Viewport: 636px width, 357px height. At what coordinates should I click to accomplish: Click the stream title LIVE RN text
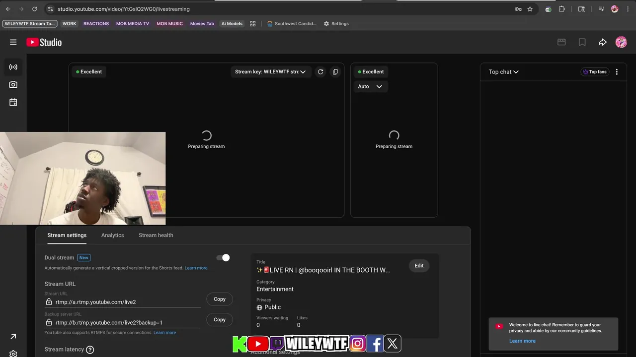point(323,270)
